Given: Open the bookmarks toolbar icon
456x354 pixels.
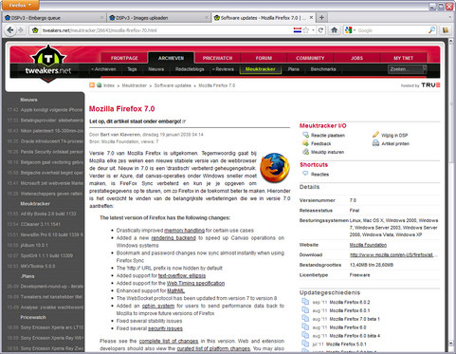Looking at the screenshot, I should (x=446, y=30).
